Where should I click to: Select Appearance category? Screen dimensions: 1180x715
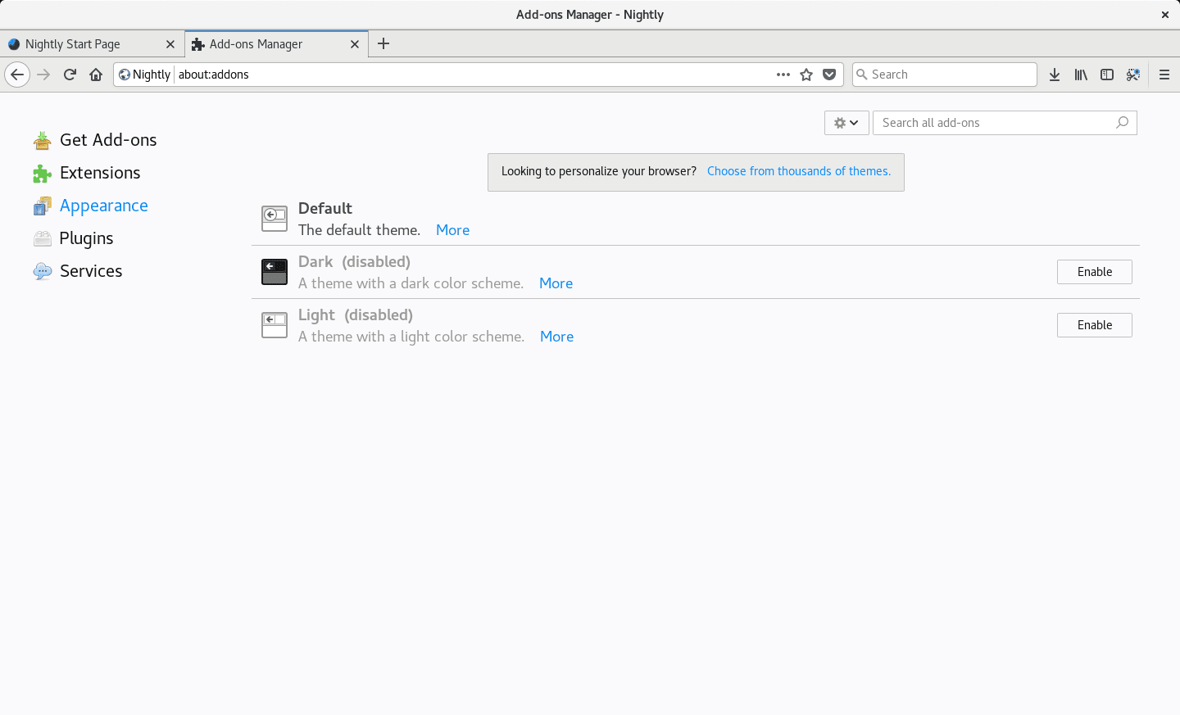pos(91,206)
